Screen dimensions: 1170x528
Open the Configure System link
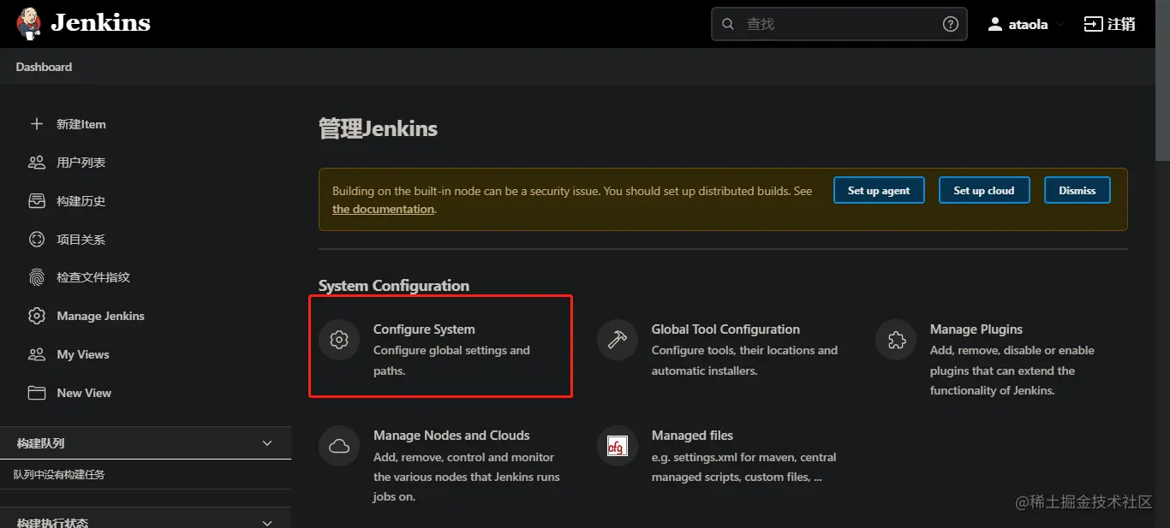click(424, 329)
